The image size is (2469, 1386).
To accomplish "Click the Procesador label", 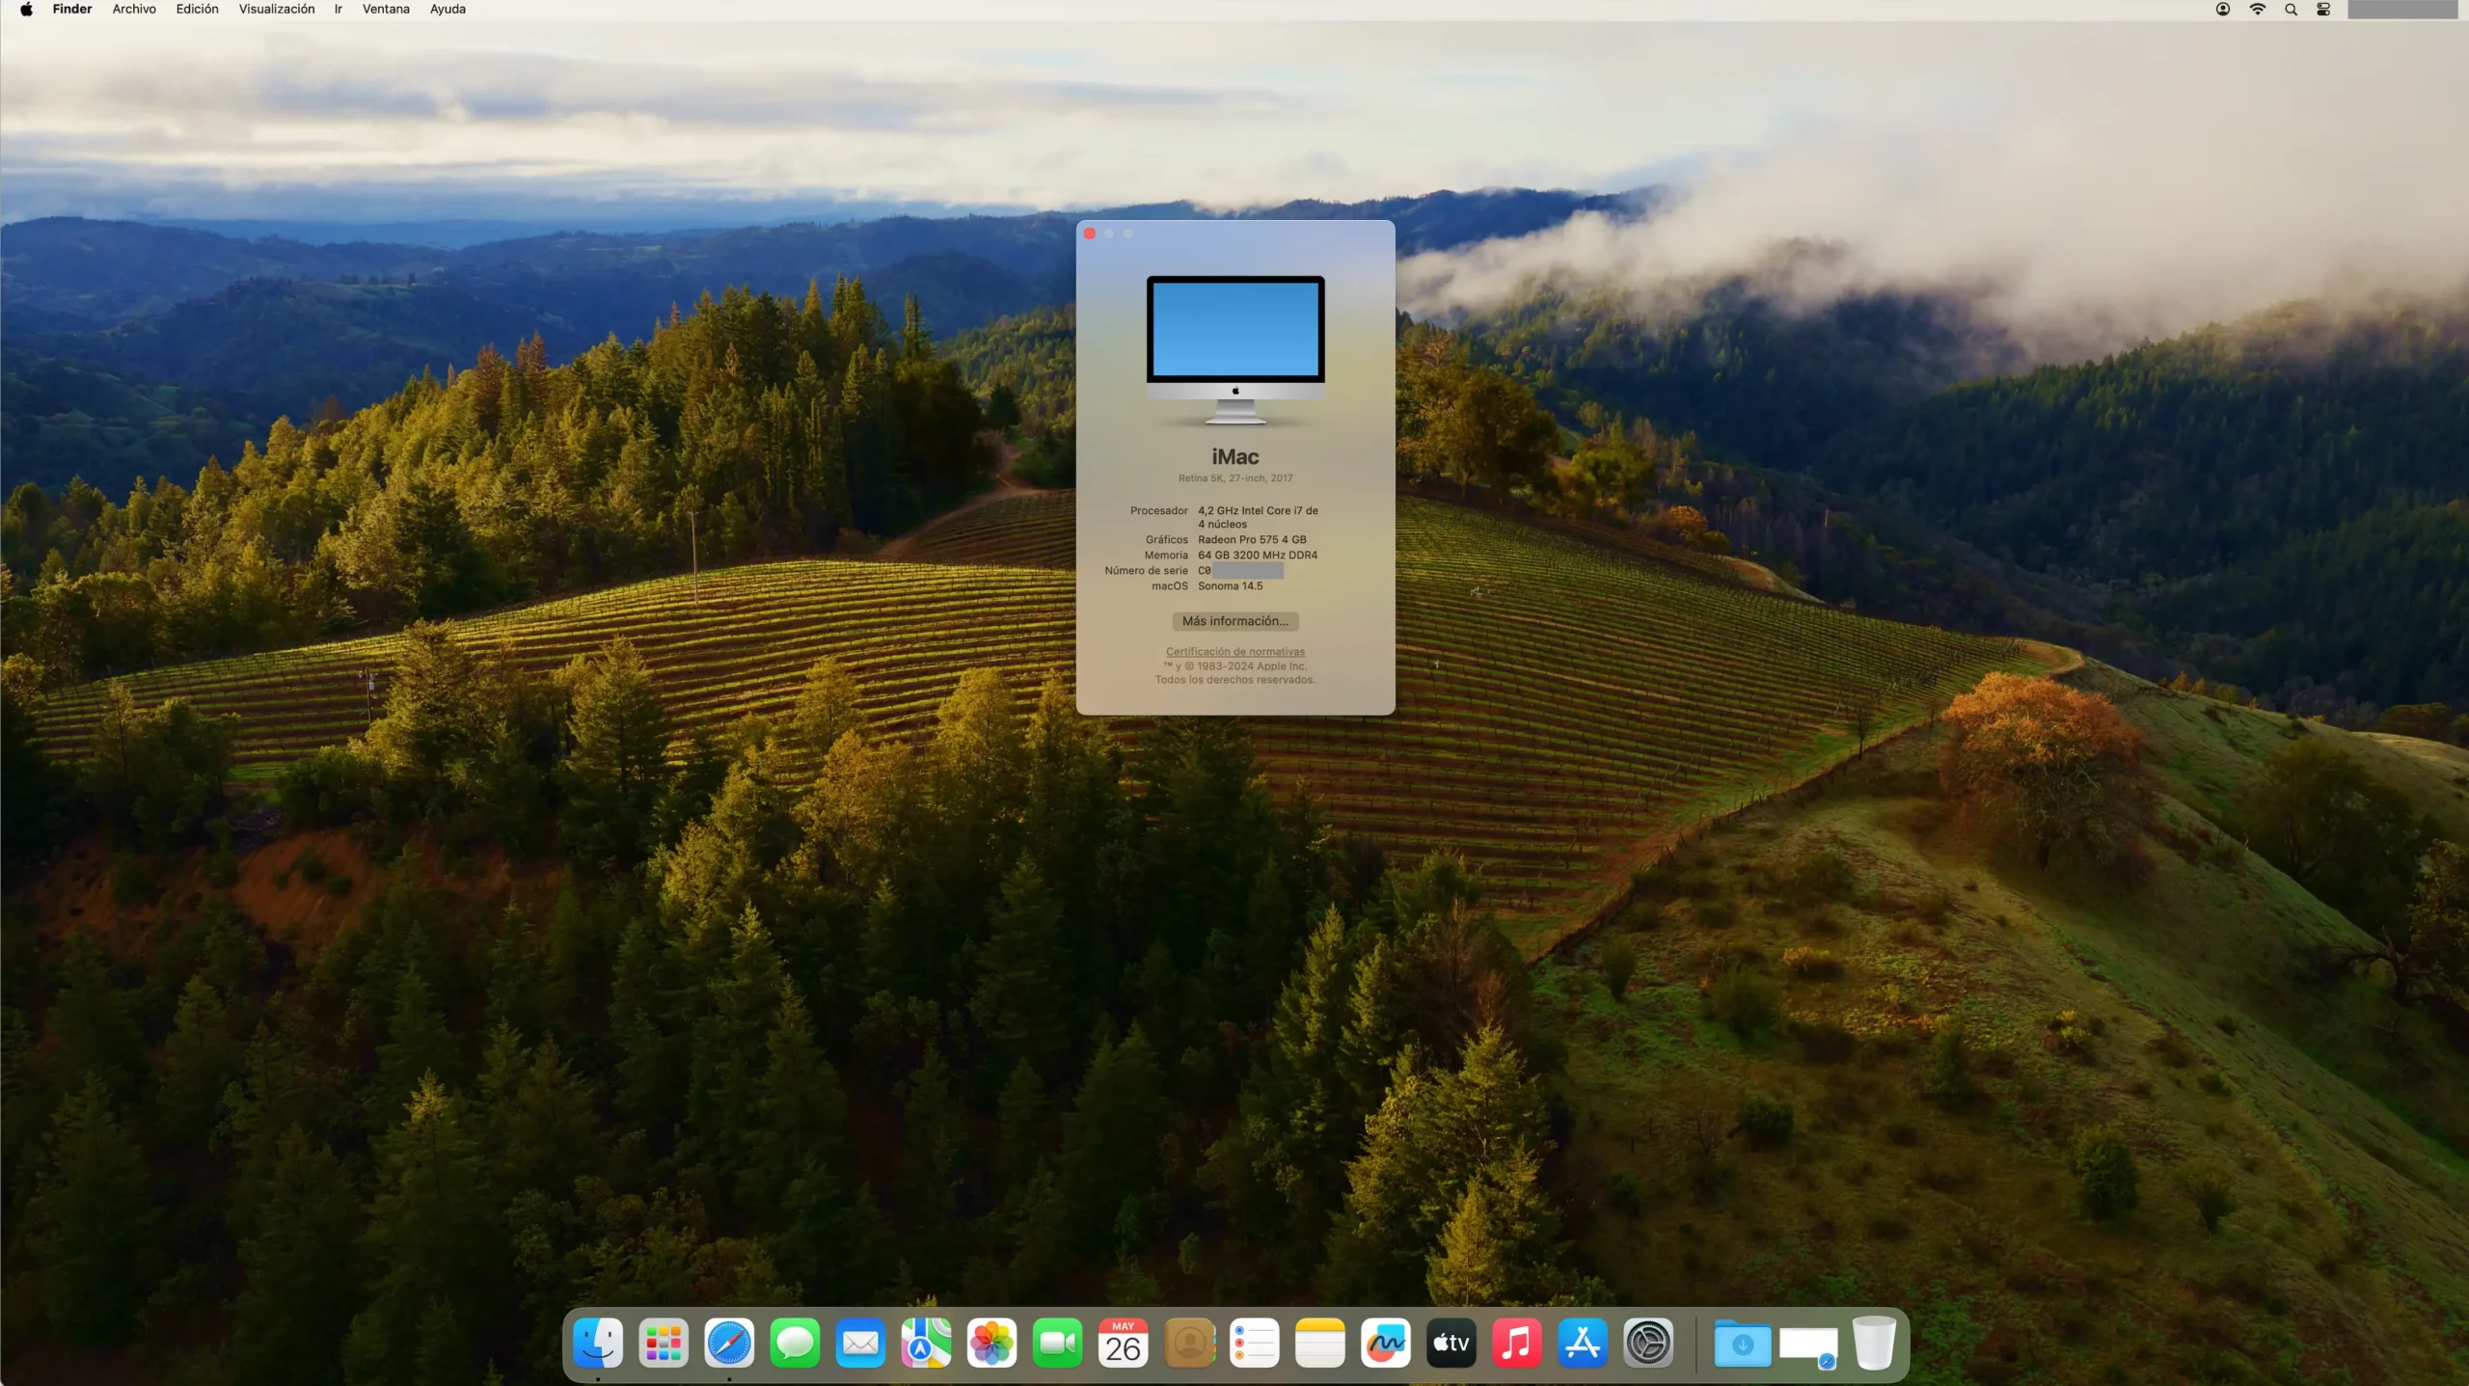I will point(1159,511).
